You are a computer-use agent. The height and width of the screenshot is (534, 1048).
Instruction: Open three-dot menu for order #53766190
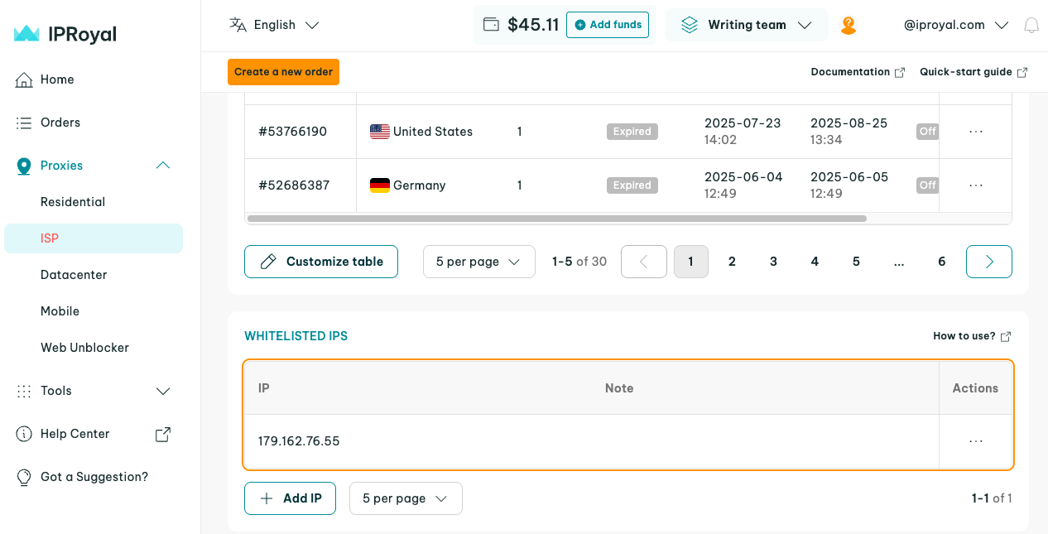(976, 132)
